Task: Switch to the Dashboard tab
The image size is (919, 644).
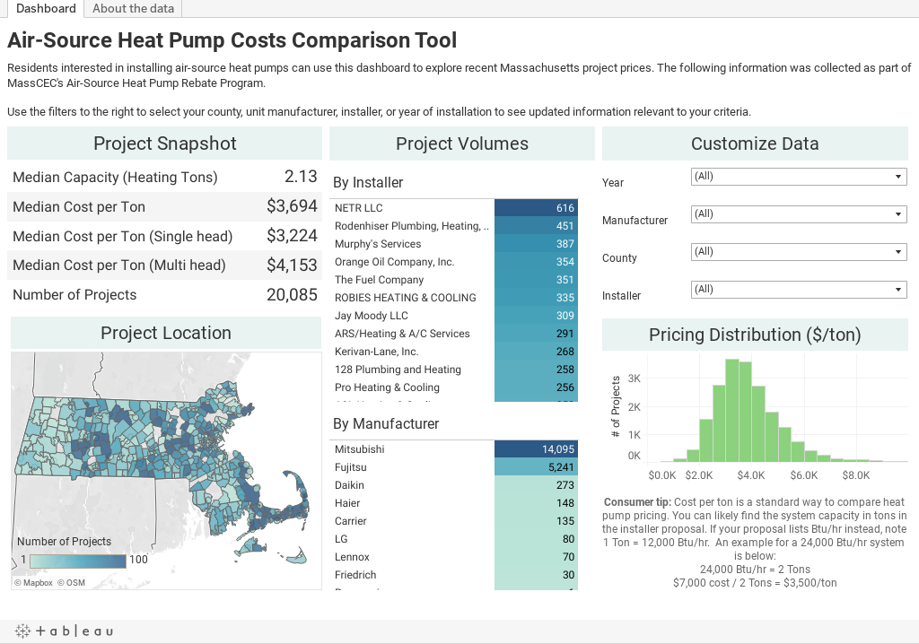Action: 46,8
